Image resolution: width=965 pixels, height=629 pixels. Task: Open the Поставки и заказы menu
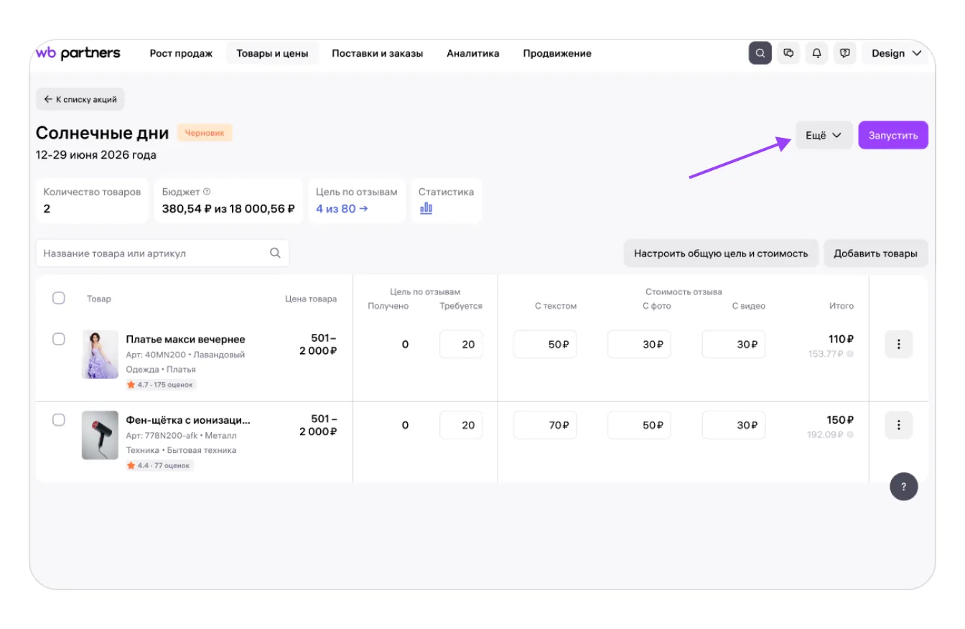point(377,53)
